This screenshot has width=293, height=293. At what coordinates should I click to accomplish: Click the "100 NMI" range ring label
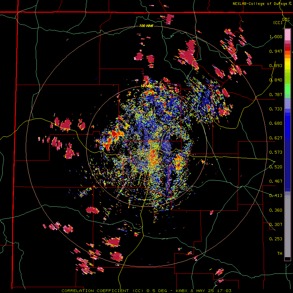(x=146, y=26)
